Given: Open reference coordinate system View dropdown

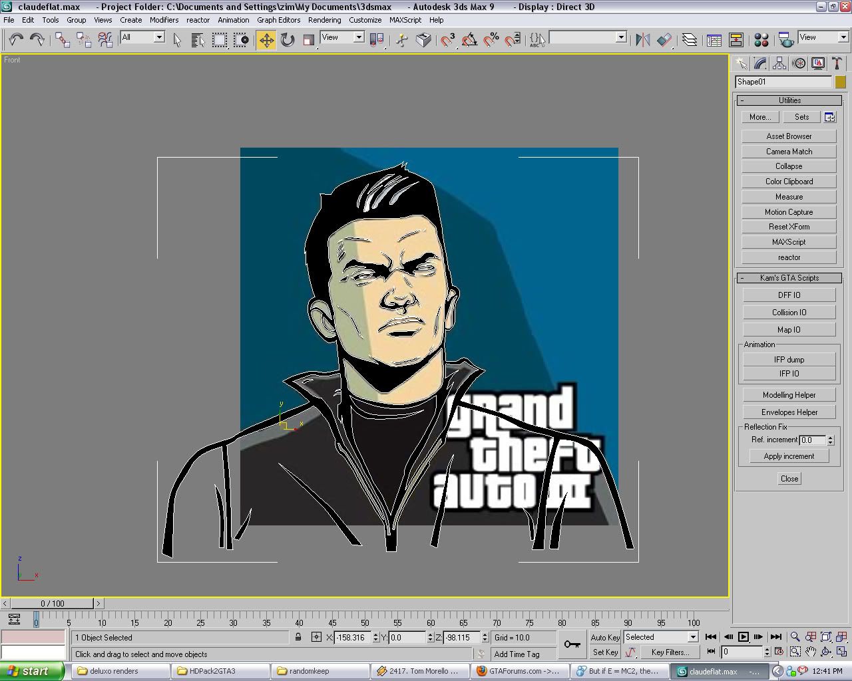Looking at the screenshot, I should tap(342, 37).
